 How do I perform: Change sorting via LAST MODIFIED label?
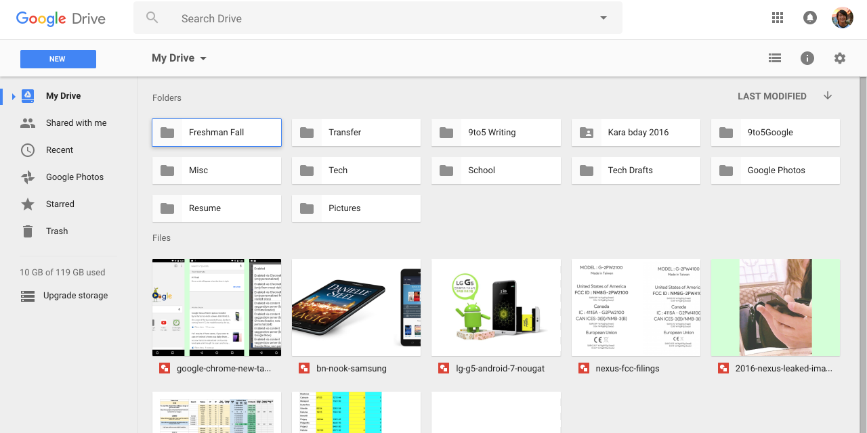click(x=771, y=96)
